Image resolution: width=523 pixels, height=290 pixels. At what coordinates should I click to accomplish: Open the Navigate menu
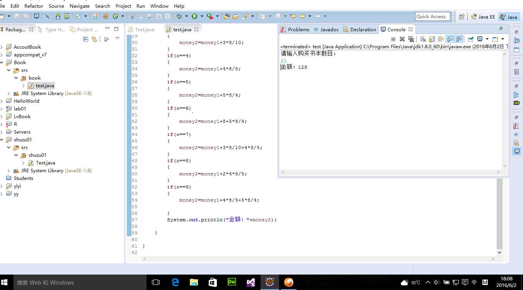80,6
